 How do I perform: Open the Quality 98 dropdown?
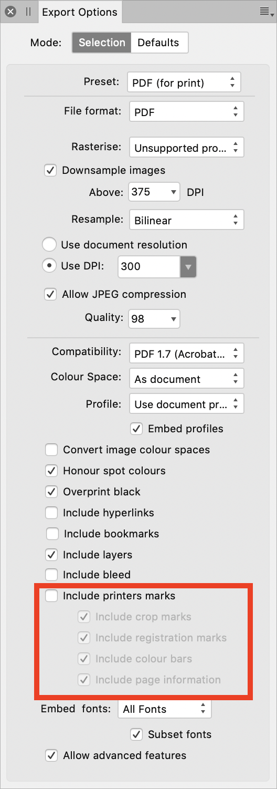[x=154, y=319]
